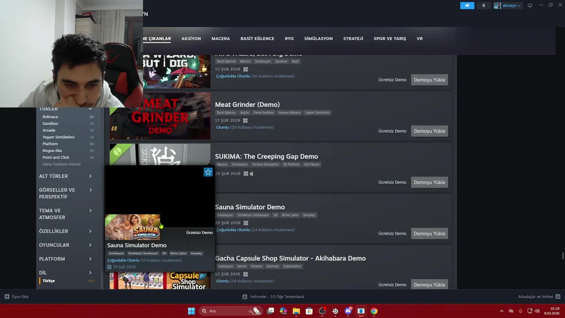Open Meat Grinder (Demo) title link
This screenshot has height=318, width=565.
coord(247,105)
